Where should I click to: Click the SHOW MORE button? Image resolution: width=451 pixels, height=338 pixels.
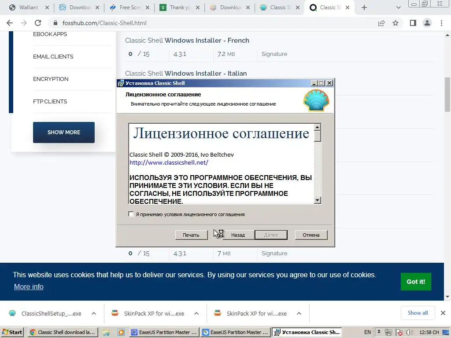click(64, 132)
